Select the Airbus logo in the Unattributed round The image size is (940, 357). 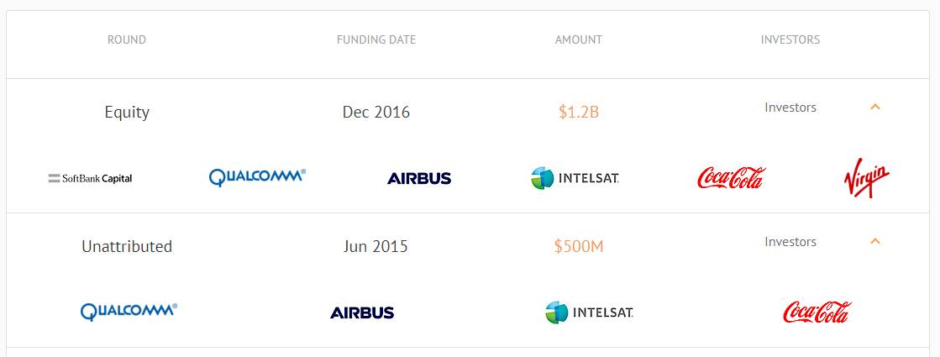[362, 312]
